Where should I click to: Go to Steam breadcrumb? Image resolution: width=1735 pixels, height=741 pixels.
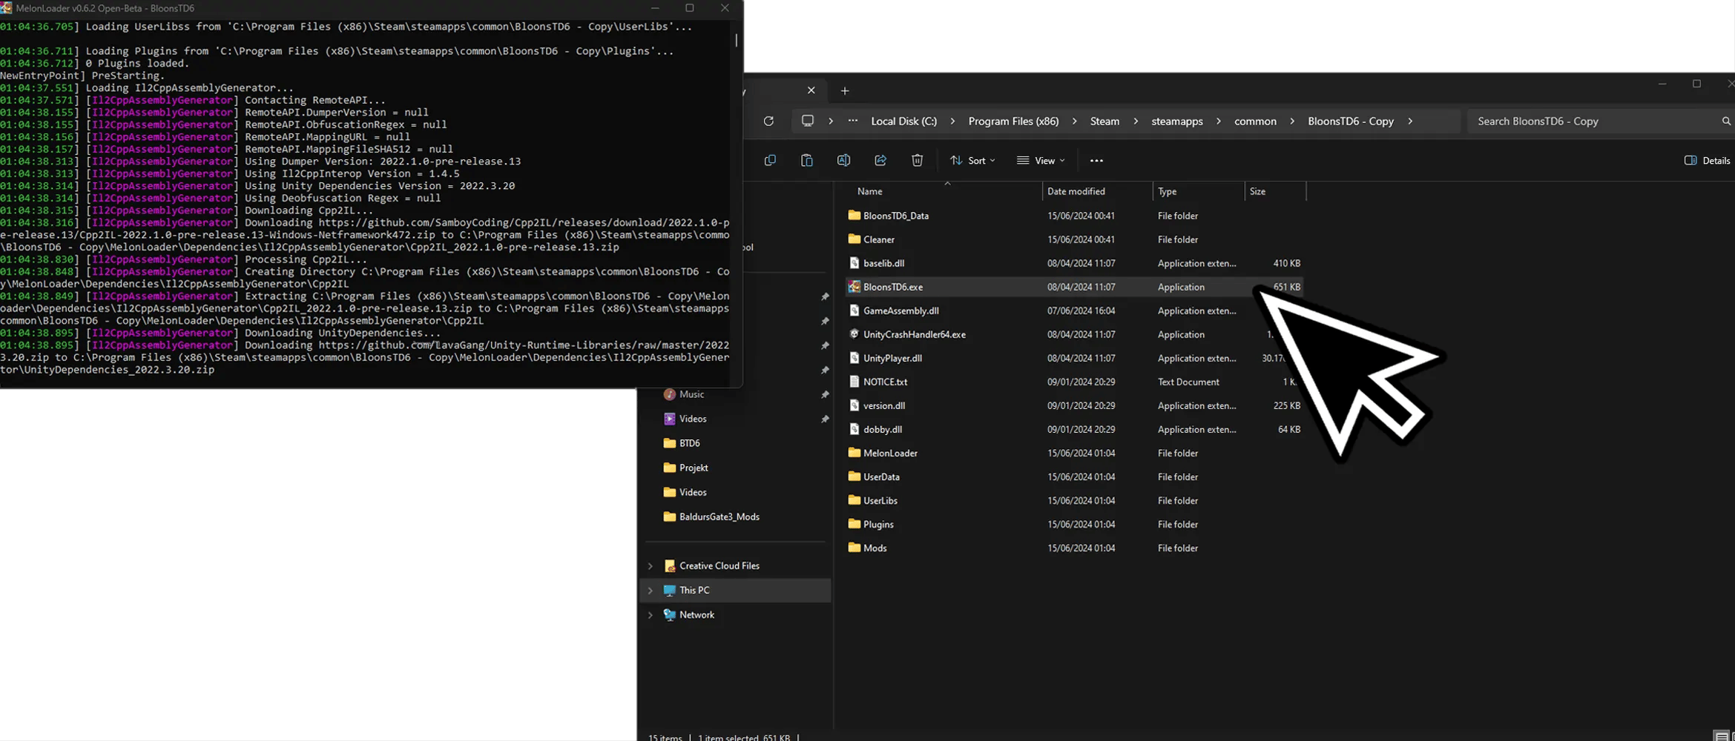[1104, 121]
